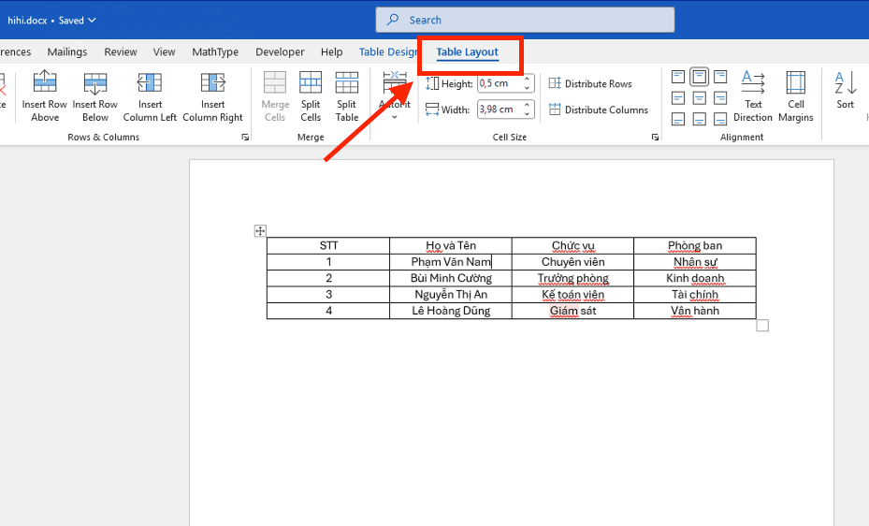
Task: Open the MathType tab
Action: 215,52
